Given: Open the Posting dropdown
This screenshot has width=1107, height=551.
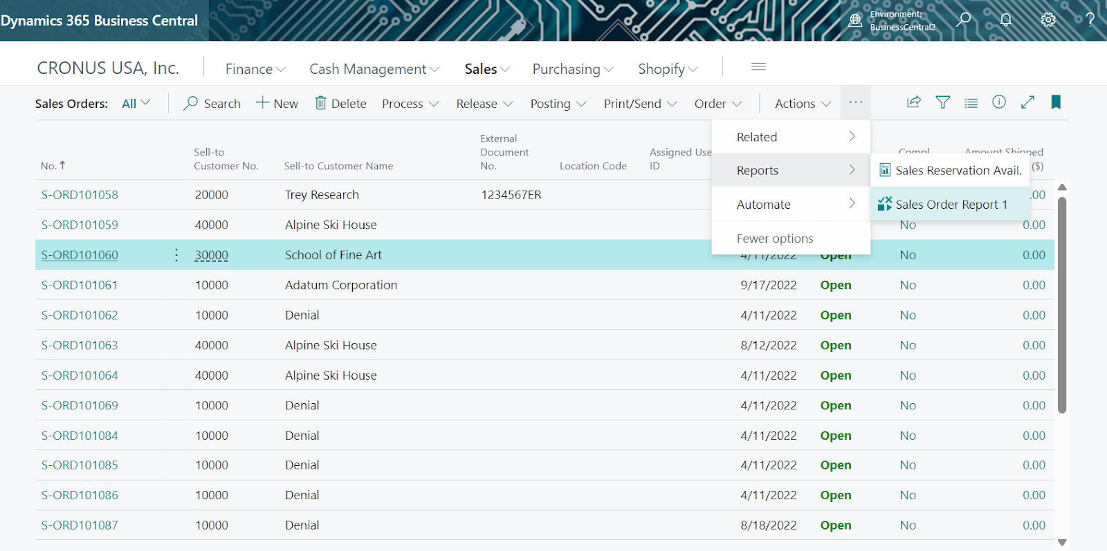Looking at the screenshot, I should 558,104.
